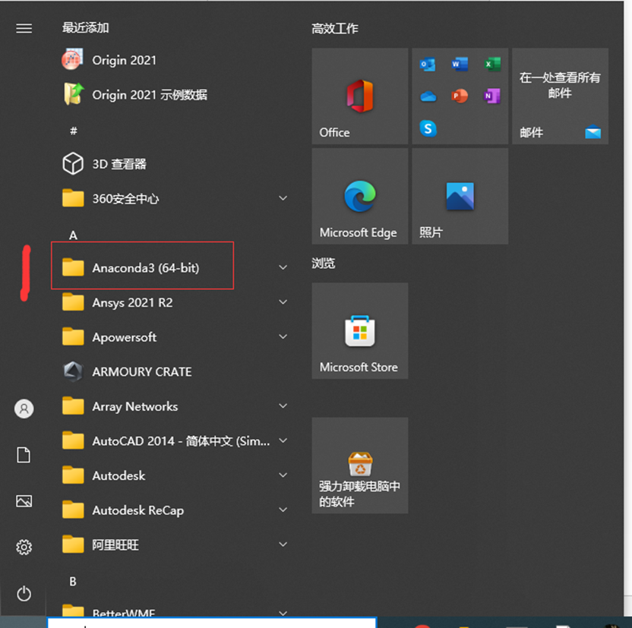The height and width of the screenshot is (628, 632).
Task: Open the Microsoft Store tile
Action: (359, 331)
